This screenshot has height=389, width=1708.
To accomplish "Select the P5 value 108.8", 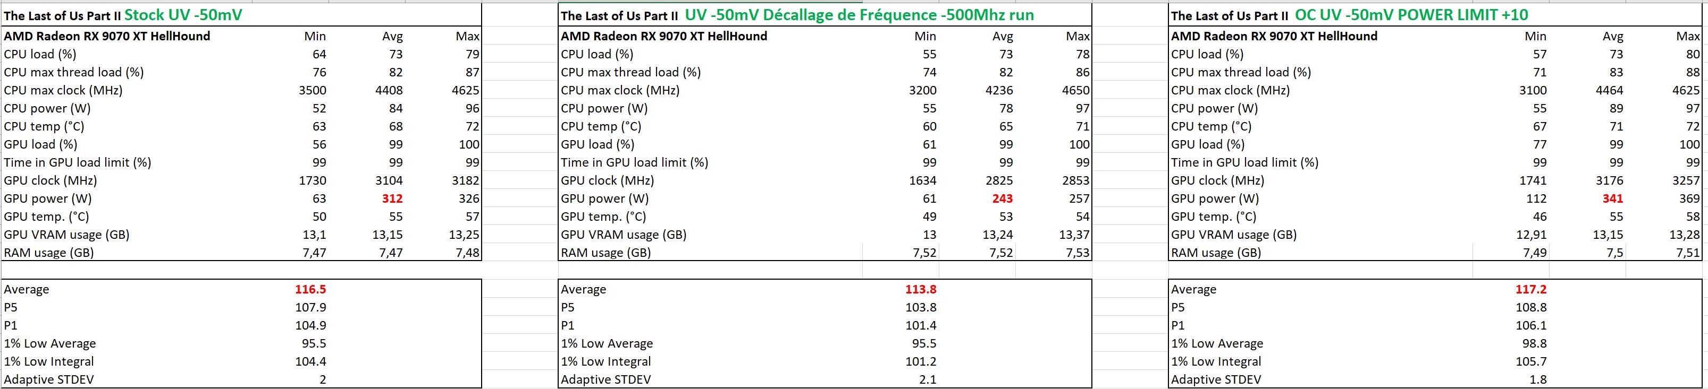I will tap(1531, 308).
